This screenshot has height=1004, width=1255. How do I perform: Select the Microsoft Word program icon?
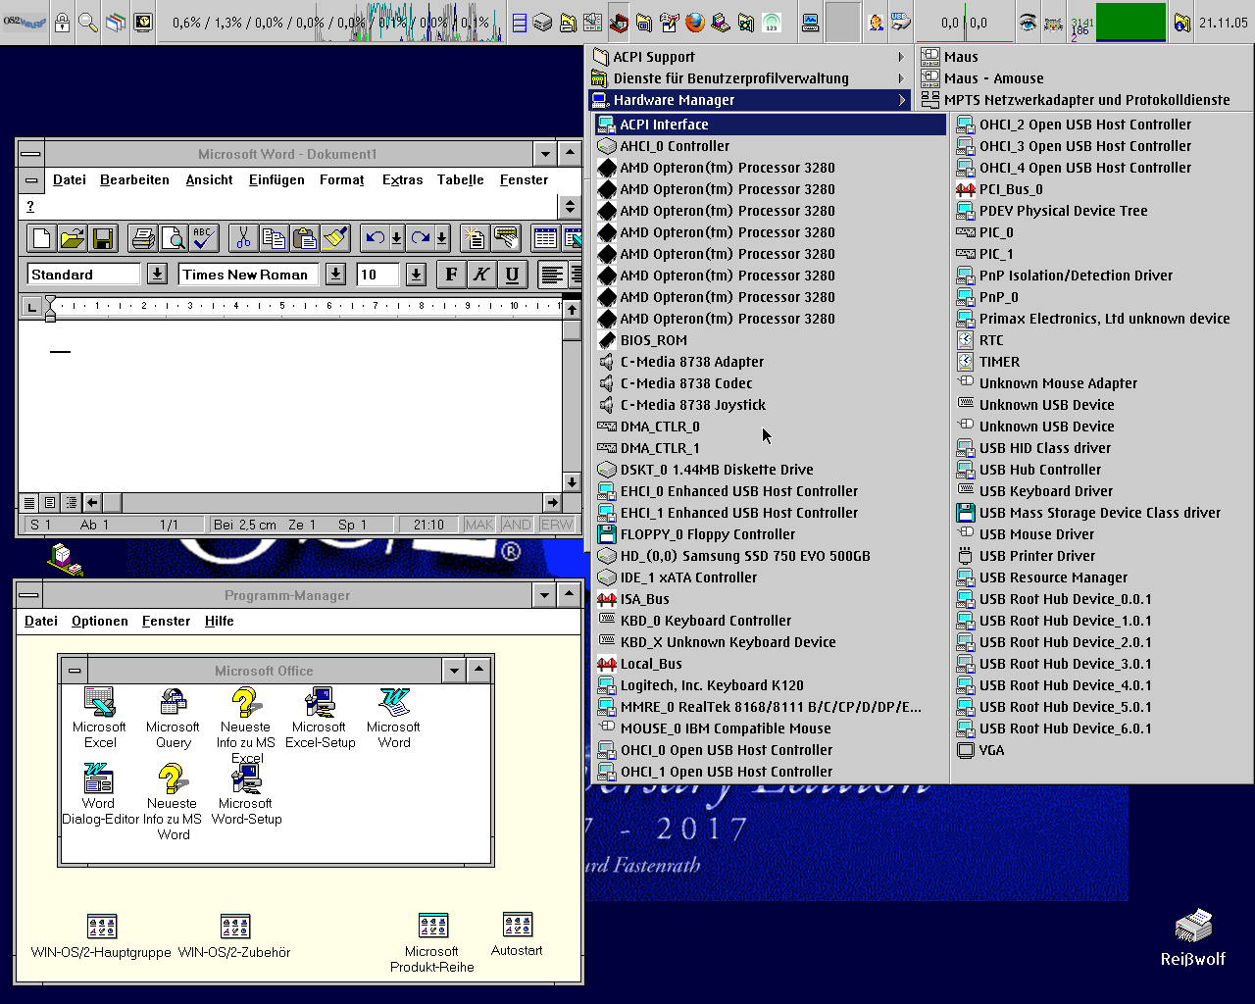click(393, 718)
